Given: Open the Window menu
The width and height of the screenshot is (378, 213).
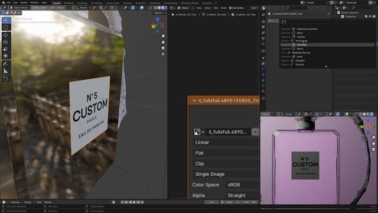Looking at the screenshot, I should click(x=34, y=2).
